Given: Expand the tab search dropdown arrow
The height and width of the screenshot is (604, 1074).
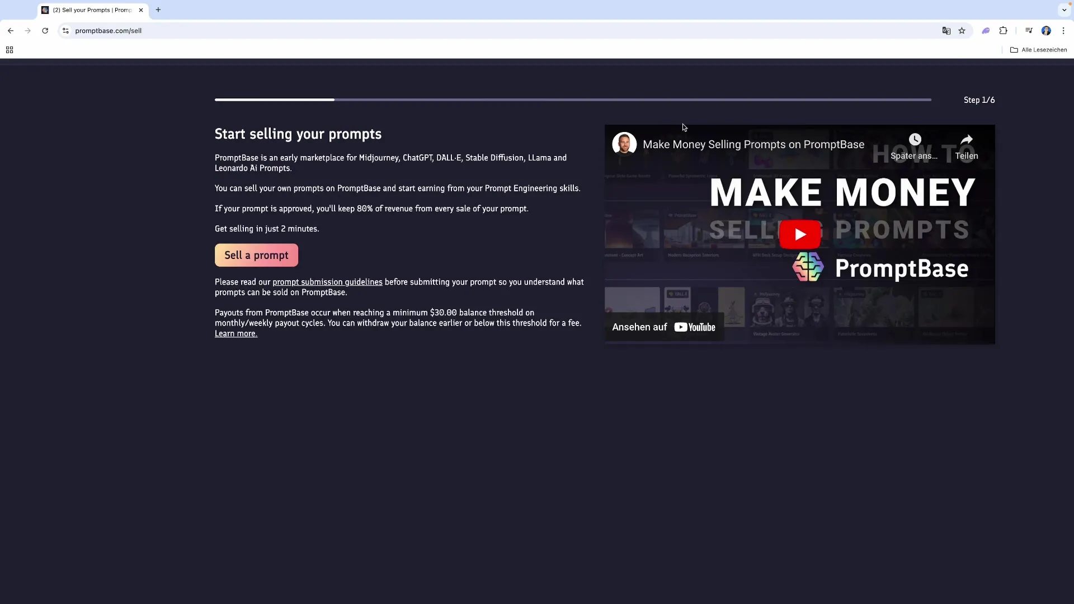Looking at the screenshot, I should click(1064, 10).
